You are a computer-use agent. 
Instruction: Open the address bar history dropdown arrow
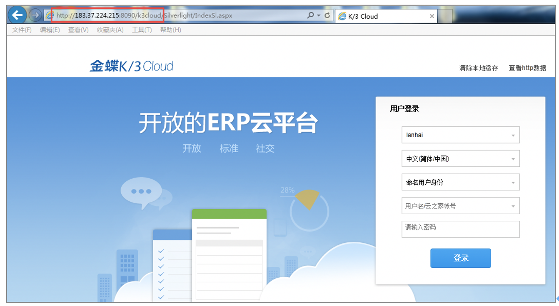(x=319, y=15)
